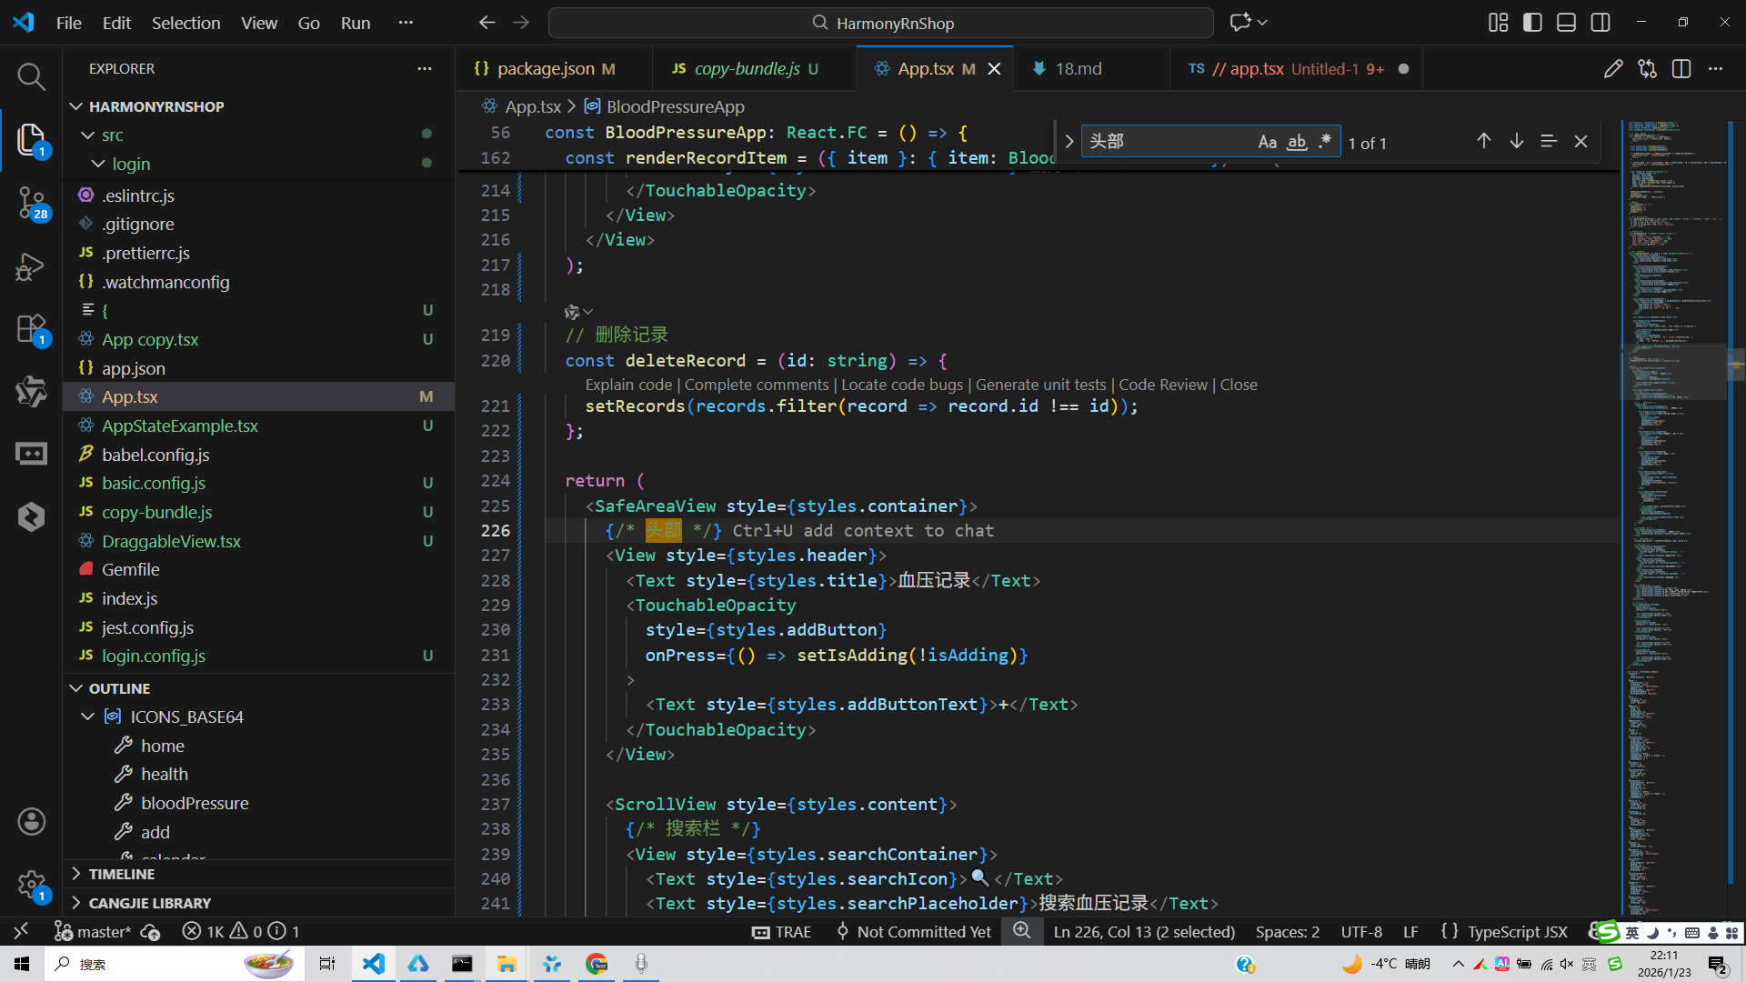Open Run and Debug view

[x=31, y=266]
